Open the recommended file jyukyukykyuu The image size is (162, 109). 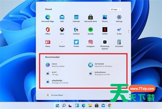click(99, 73)
